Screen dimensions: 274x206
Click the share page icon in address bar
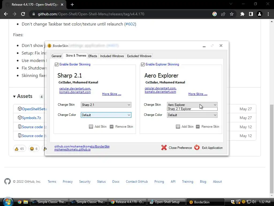[x=223, y=14]
